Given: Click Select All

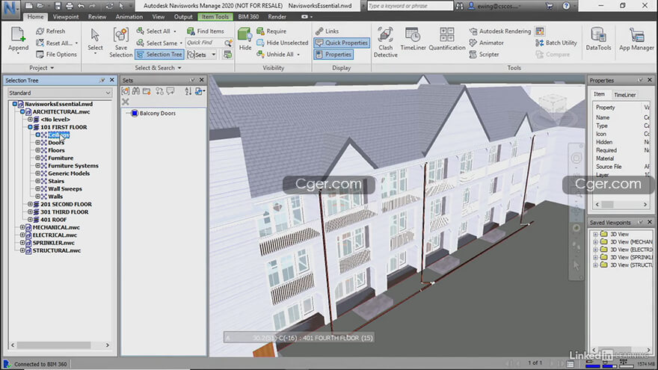Looking at the screenshot, I should pyautogui.click(x=153, y=31).
